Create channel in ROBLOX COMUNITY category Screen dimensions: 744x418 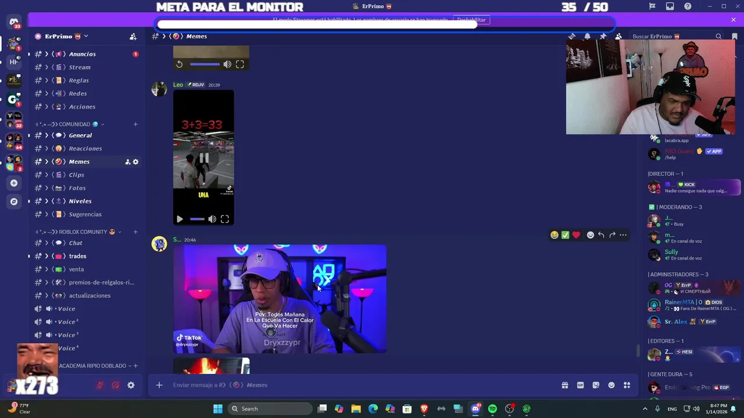click(135, 232)
